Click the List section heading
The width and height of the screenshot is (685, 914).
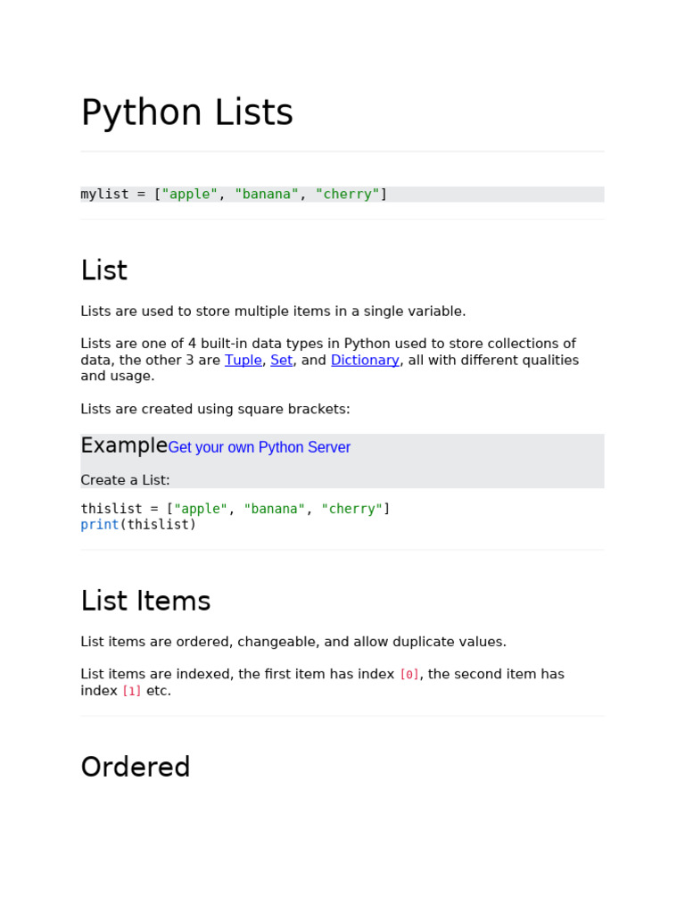click(x=104, y=270)
